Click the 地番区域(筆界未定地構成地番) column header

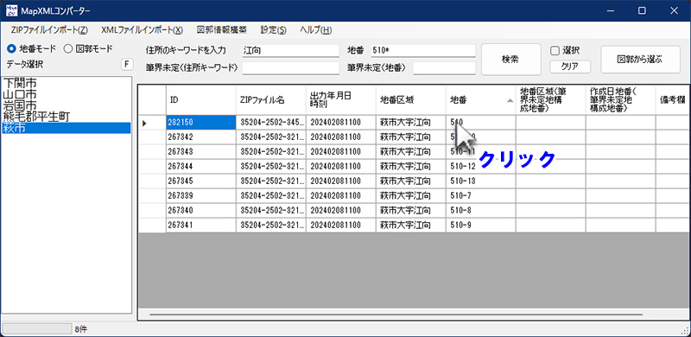(551, 100)
